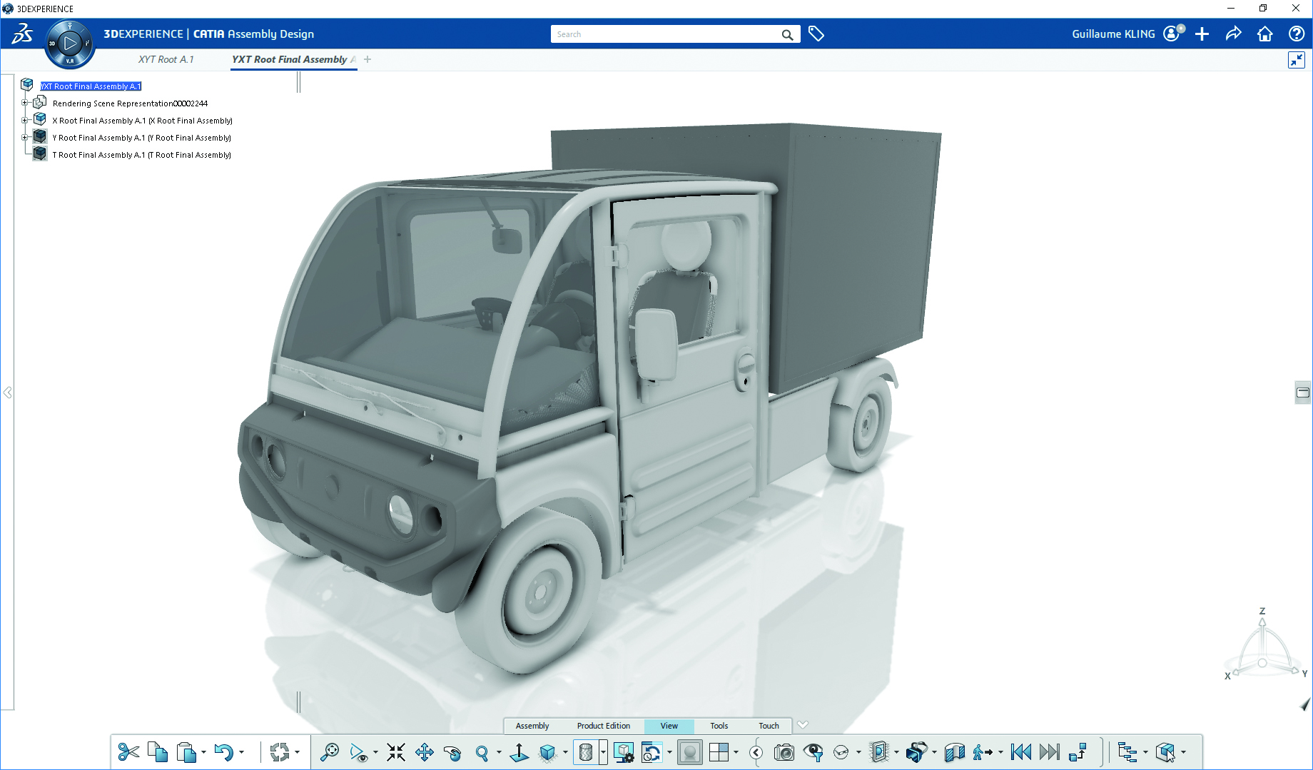This screenshot has height=770, width=1313.
Task: Click the Capture camera icon
Action: pyautogui.click(x=784, y=752)
